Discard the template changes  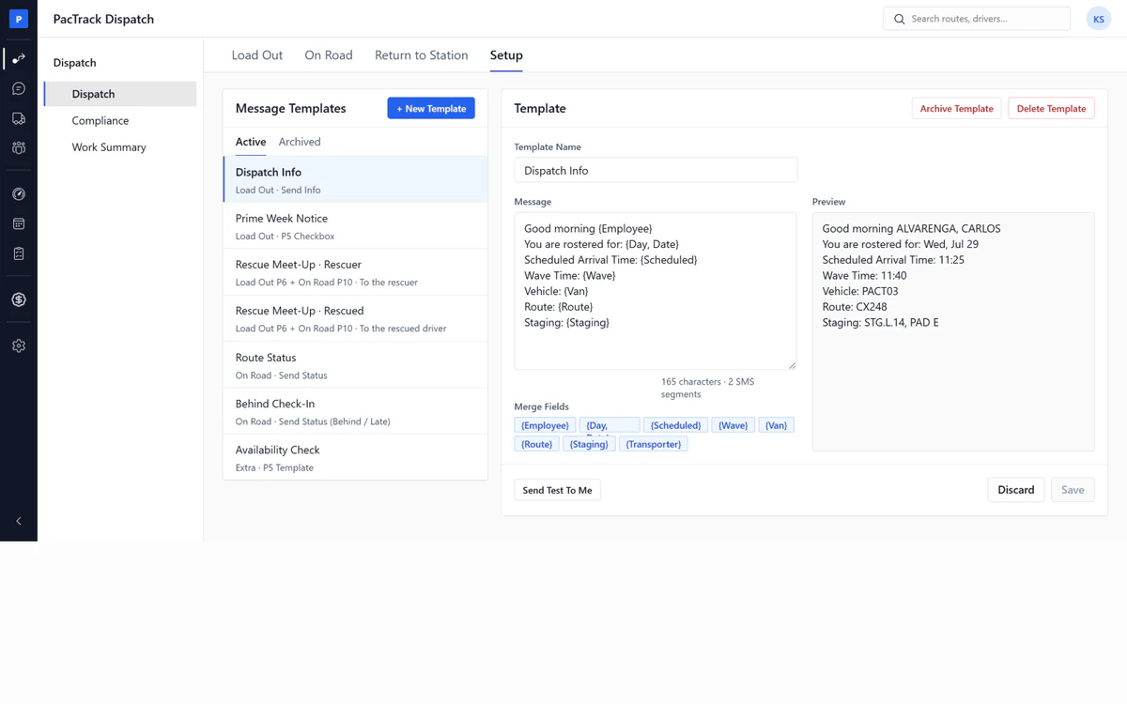coord(1016,490)
